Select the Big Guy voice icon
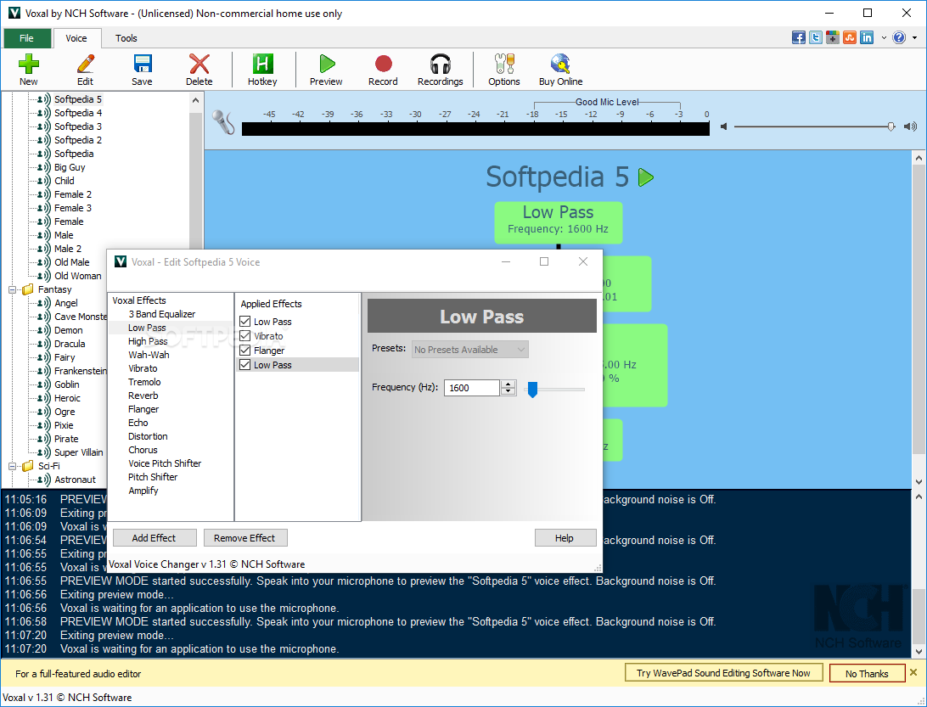 [44, 167]
